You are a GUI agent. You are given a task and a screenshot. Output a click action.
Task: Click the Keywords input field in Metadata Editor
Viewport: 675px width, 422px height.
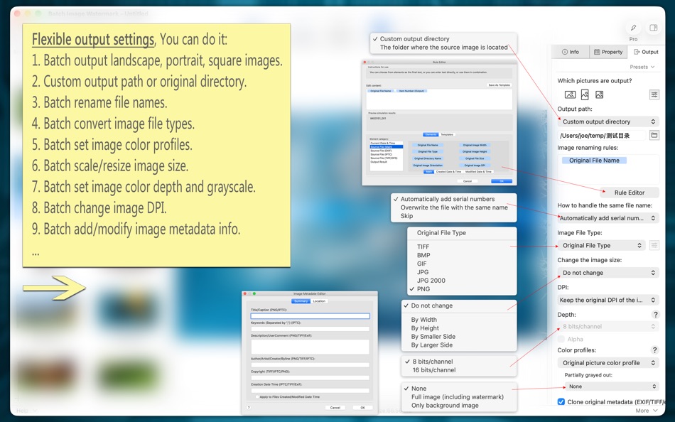point(309,328)
